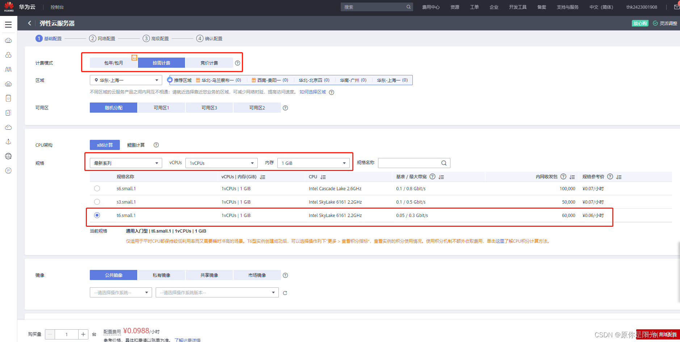680x342 pixels.
Task: Open the hamburger menu in sidebar
Action: point(8,25)
